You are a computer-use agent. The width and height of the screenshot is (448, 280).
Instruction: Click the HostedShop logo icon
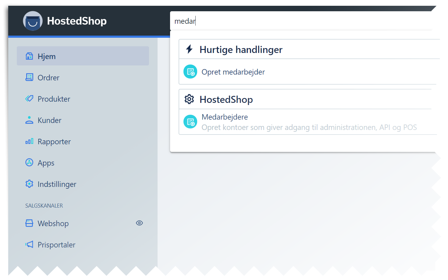click(x=33, y=21)
